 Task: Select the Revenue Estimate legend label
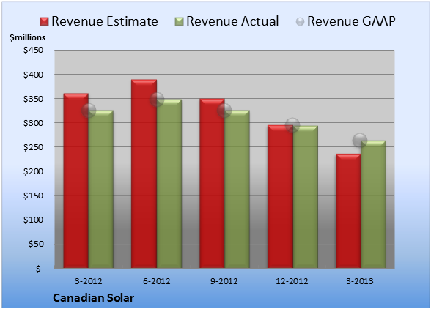pos(105,21)
